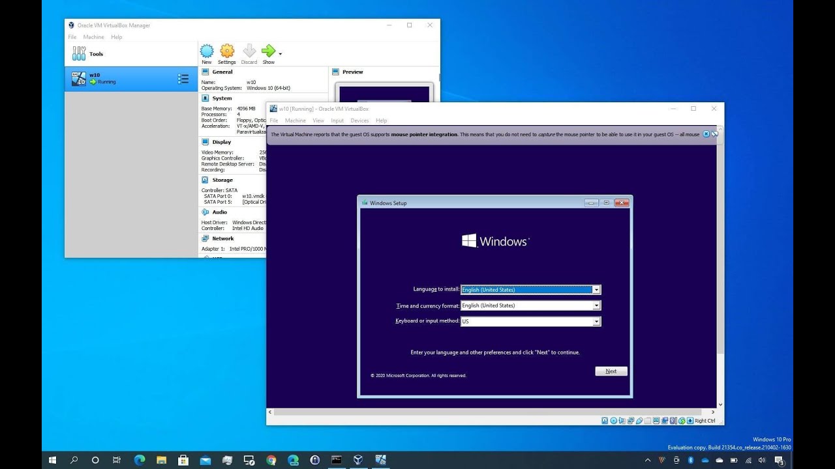Click the Windows Setup title bar icon

365,203
